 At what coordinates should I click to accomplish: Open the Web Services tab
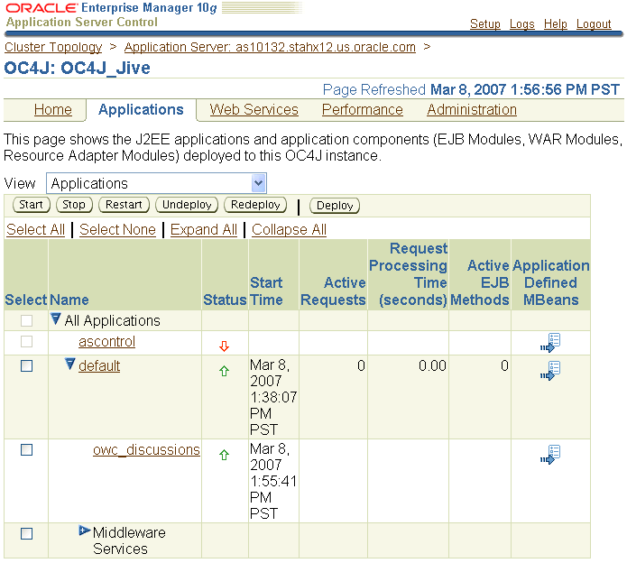click(254, 109)
